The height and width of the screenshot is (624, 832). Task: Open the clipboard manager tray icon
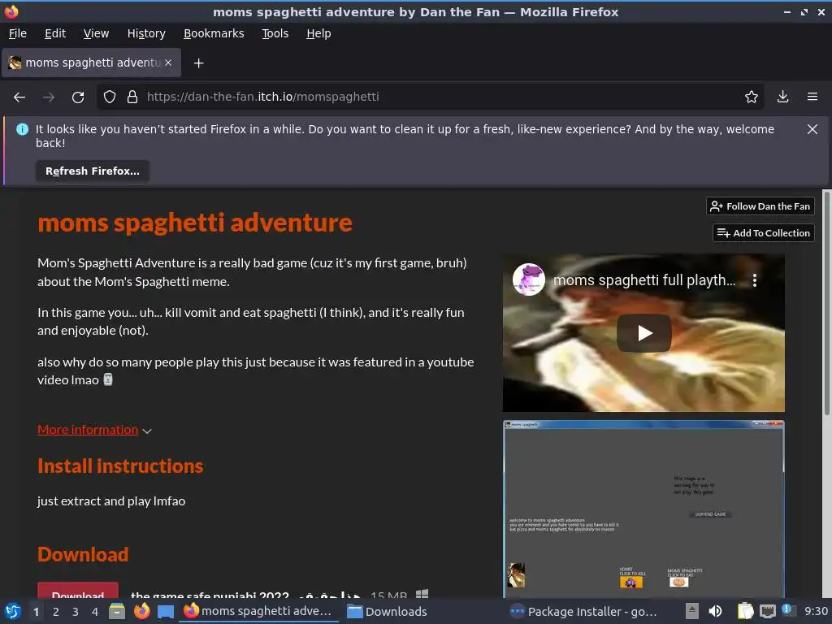click(745, 611)
